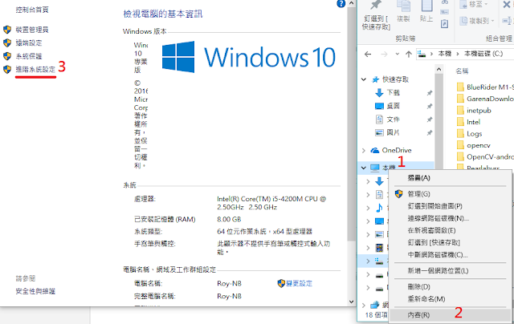This screenshot has width=514, height=324.
Task: Open 控制台首頁 link in System window
Action: [x=32, y=10]
